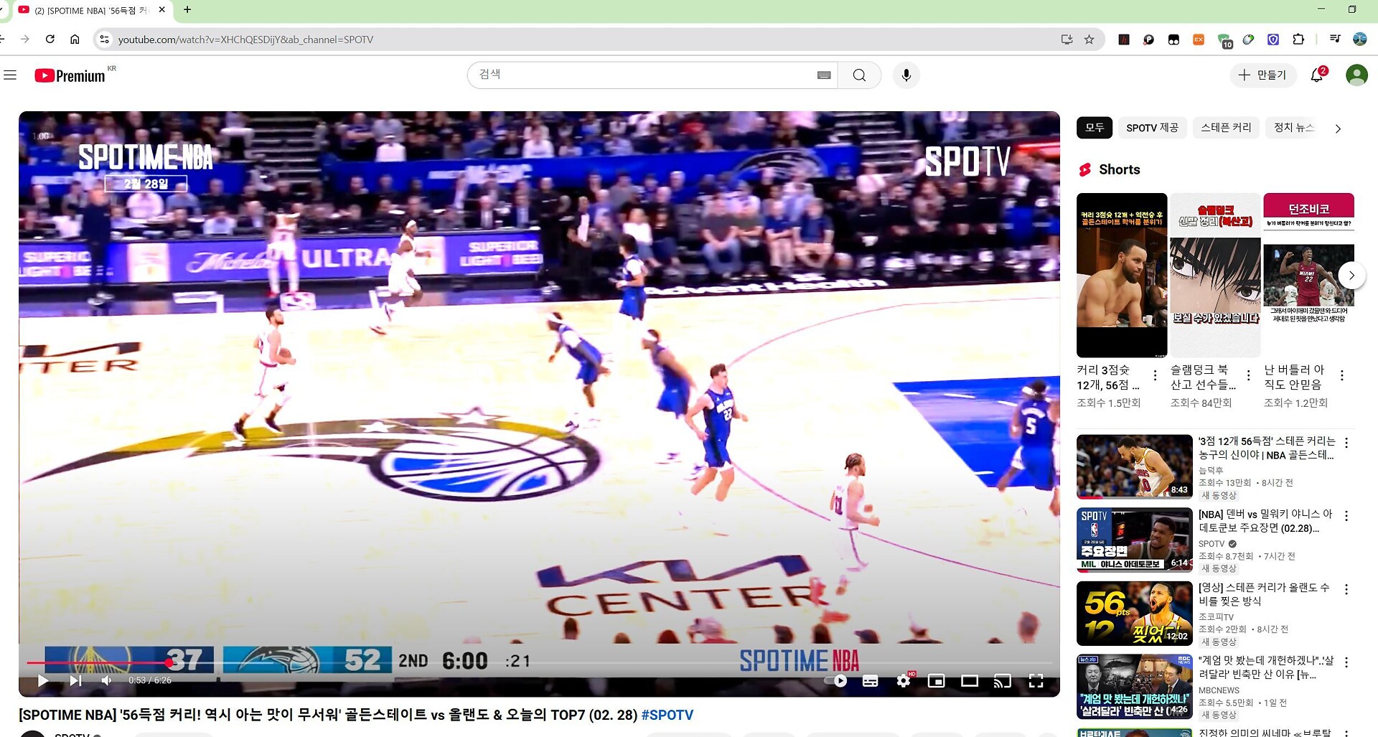The image size is (1378, 737).
Task: Select the SPOTV 제공 filter chip
Action: [x=1152, y=128]
